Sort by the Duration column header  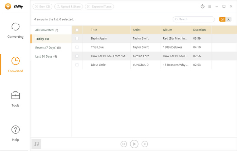click(x=201, y=30)
